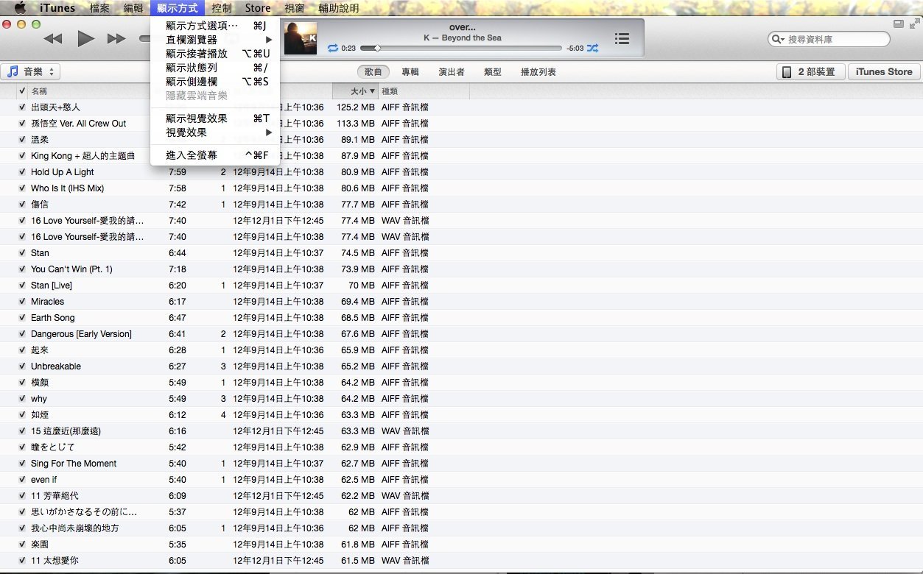Image resolution: width=923 pixels, height=574 pixels.
Task: Toggle the repeat icon in player display
Action: pyautogui.click(x=333, y=48)
